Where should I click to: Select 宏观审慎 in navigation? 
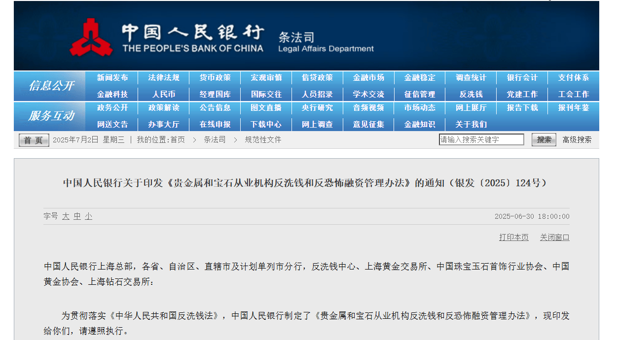[266, 78]
